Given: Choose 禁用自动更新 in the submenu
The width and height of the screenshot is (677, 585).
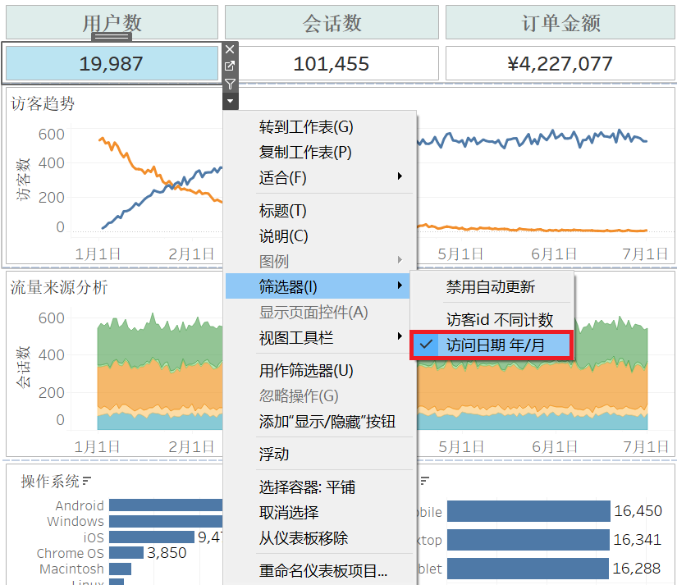Looking at the screenshot, I should click(492, 286).
